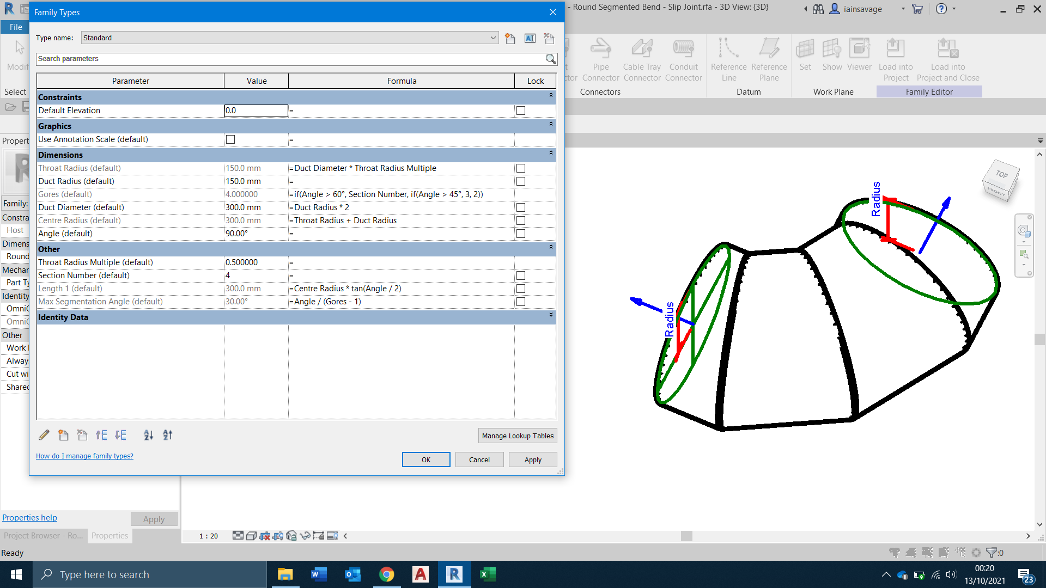Toggle lock checkbox for Centre Radius
The image size is (1046, 588).
coord(521,220)
